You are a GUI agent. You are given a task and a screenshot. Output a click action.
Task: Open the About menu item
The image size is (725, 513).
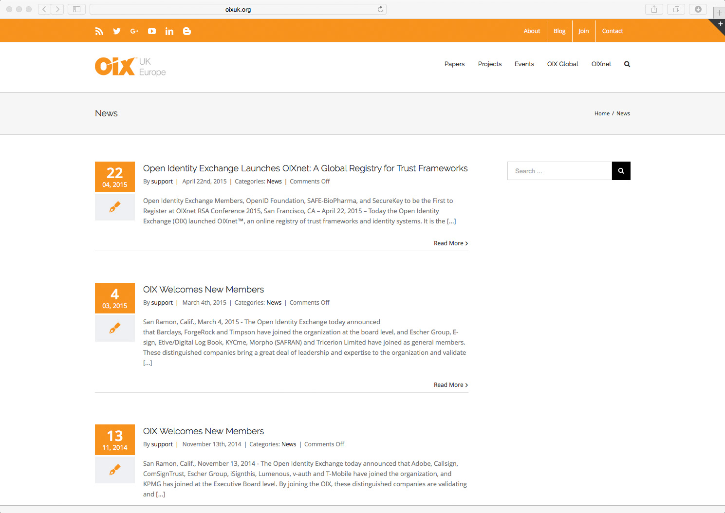[532, 31]
